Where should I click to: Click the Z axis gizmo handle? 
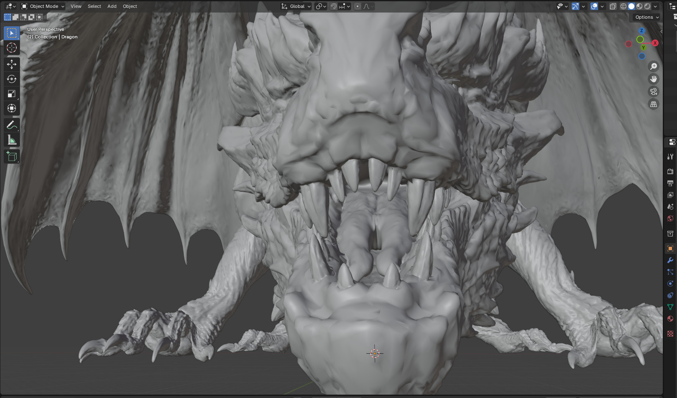(x=641, y=30)
